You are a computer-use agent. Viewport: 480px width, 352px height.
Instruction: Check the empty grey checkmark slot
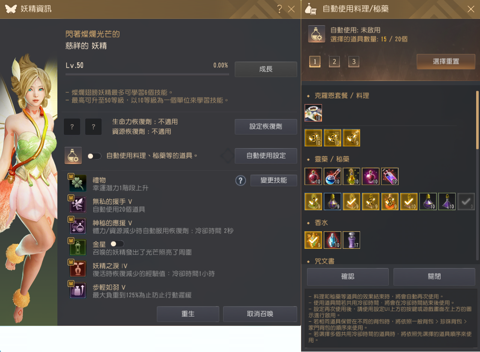(x=466, y=201)
